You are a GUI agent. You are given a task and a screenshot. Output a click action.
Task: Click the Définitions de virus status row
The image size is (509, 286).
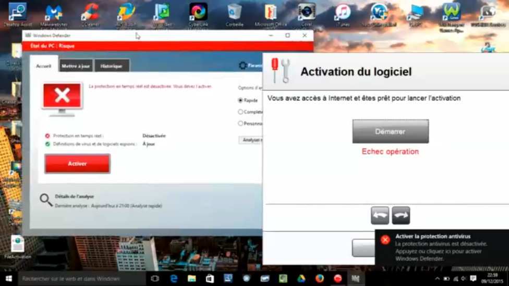tap(100, 144)
